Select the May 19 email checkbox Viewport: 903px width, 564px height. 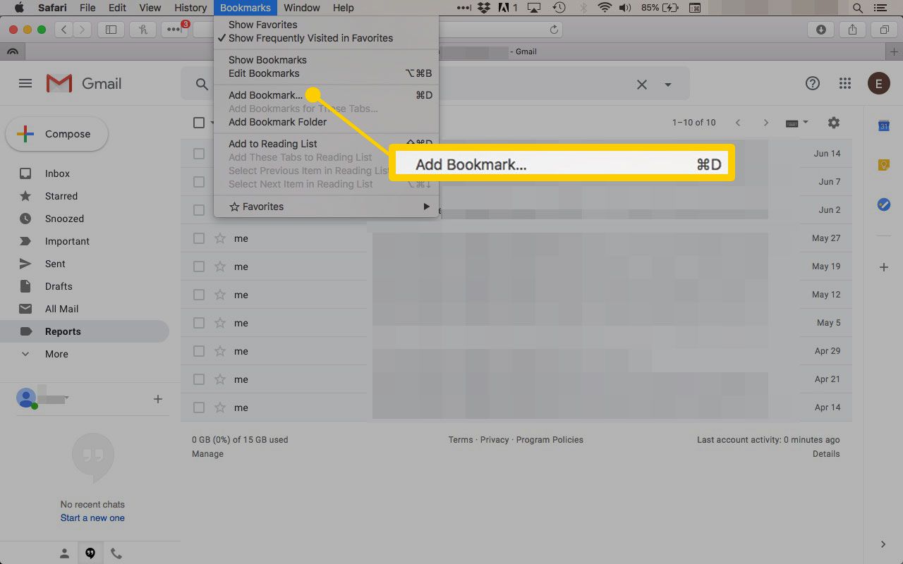click(x=199, y=266)
